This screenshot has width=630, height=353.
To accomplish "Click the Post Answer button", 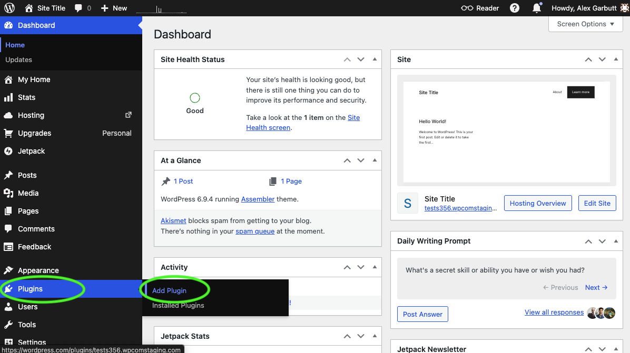I will click(x=422, y=314).
